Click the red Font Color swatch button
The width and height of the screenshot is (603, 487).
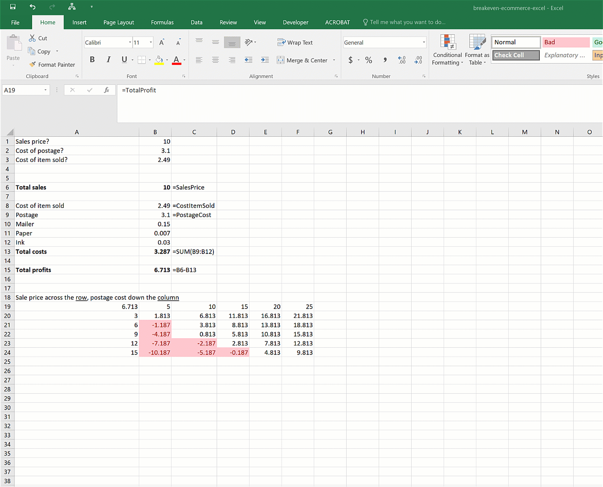(x=176, y=60)
